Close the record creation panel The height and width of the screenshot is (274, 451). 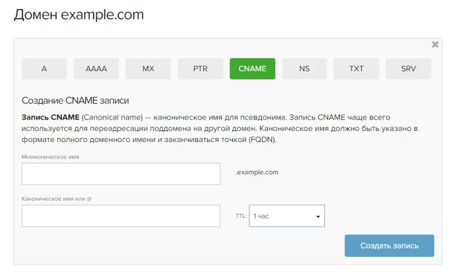[435, 44]
